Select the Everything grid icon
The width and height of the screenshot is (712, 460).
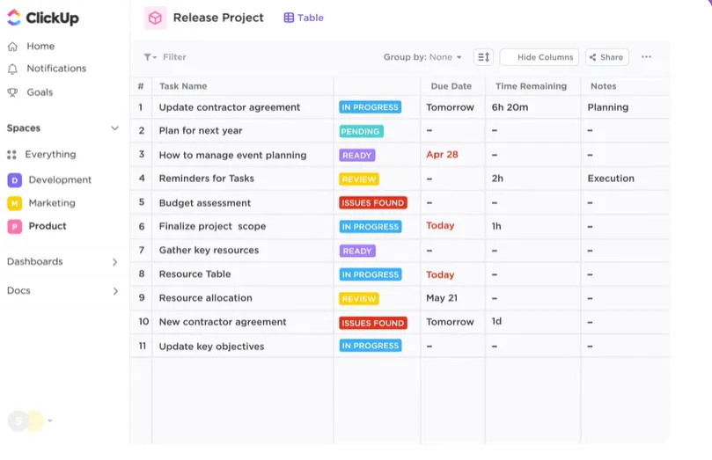(11, 155)
